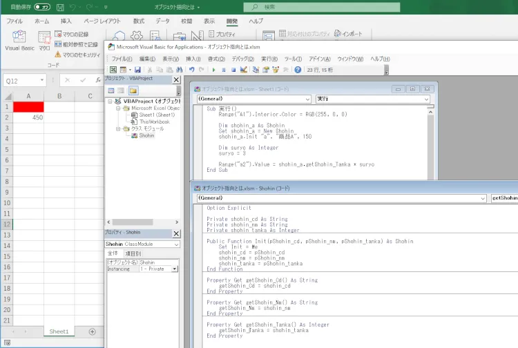
Task: Toggle 相対参照で記録 in the ribbon
Action: 76,44
